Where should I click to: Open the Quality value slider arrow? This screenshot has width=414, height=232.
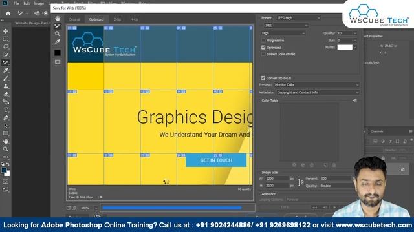click(x=355, y=33)
